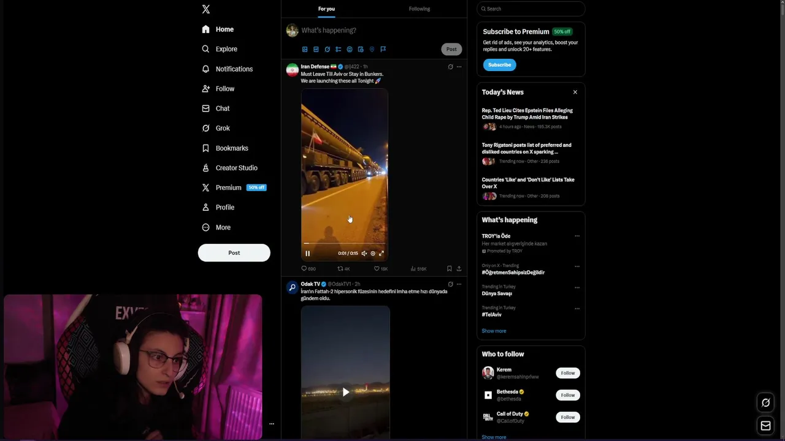This screenshot has height=441, width=785.
Task: Open options for #ÖğretmenSahipsizDeğildir trend
Action: pyautogui.click(x=576, y=266)
